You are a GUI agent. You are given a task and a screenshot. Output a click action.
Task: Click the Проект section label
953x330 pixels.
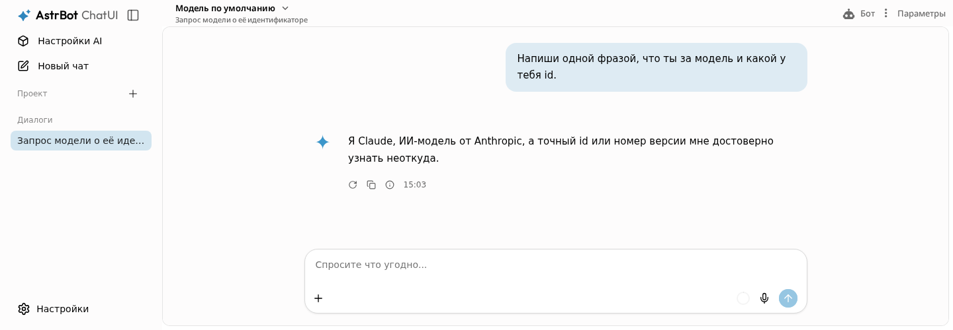pyautogui.click(x=32, y=94)
